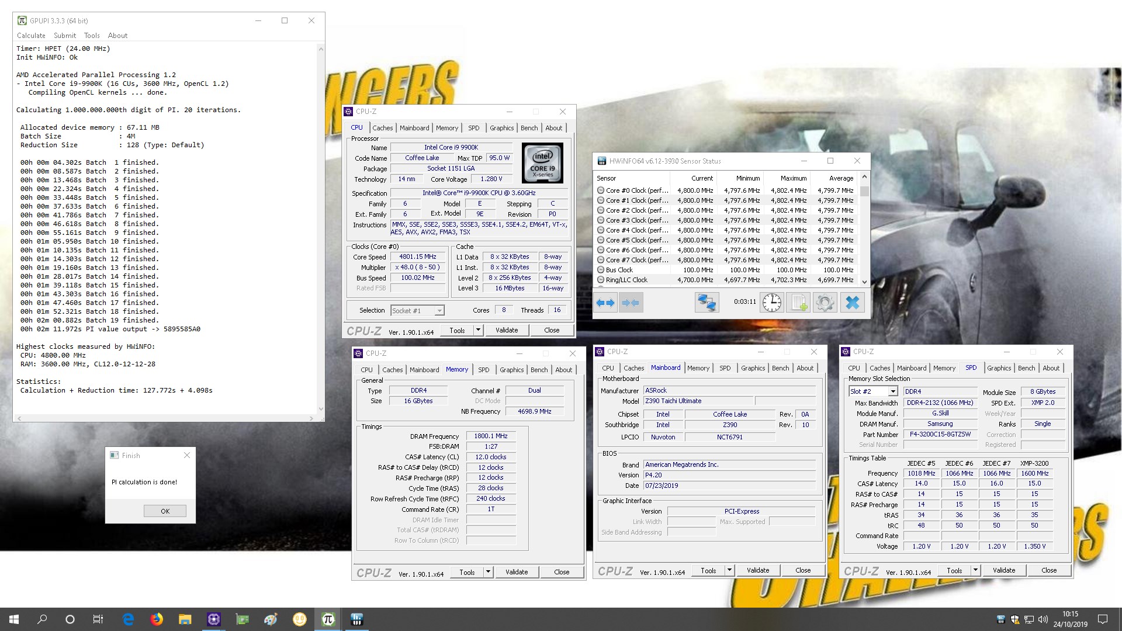
Task: Launch Microsoft Edge from the taskbar
Action: [128, 619]
